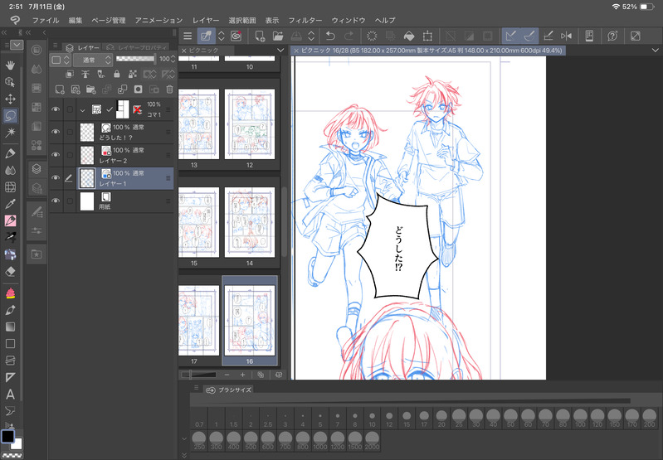The height and width of the screenshot is (460, 663).
Task: Select the Move layer tool
Action: point(10,99)
